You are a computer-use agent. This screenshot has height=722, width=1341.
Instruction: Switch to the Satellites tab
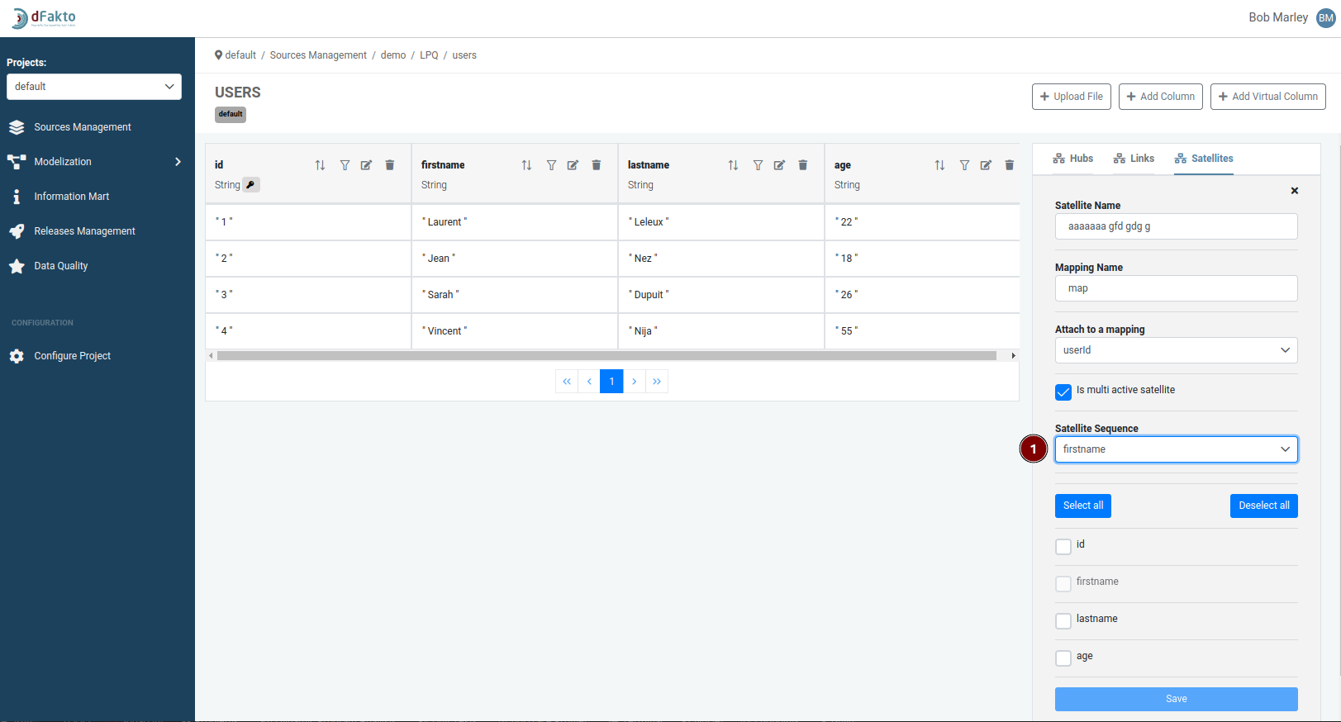(x=1204, y=159)
